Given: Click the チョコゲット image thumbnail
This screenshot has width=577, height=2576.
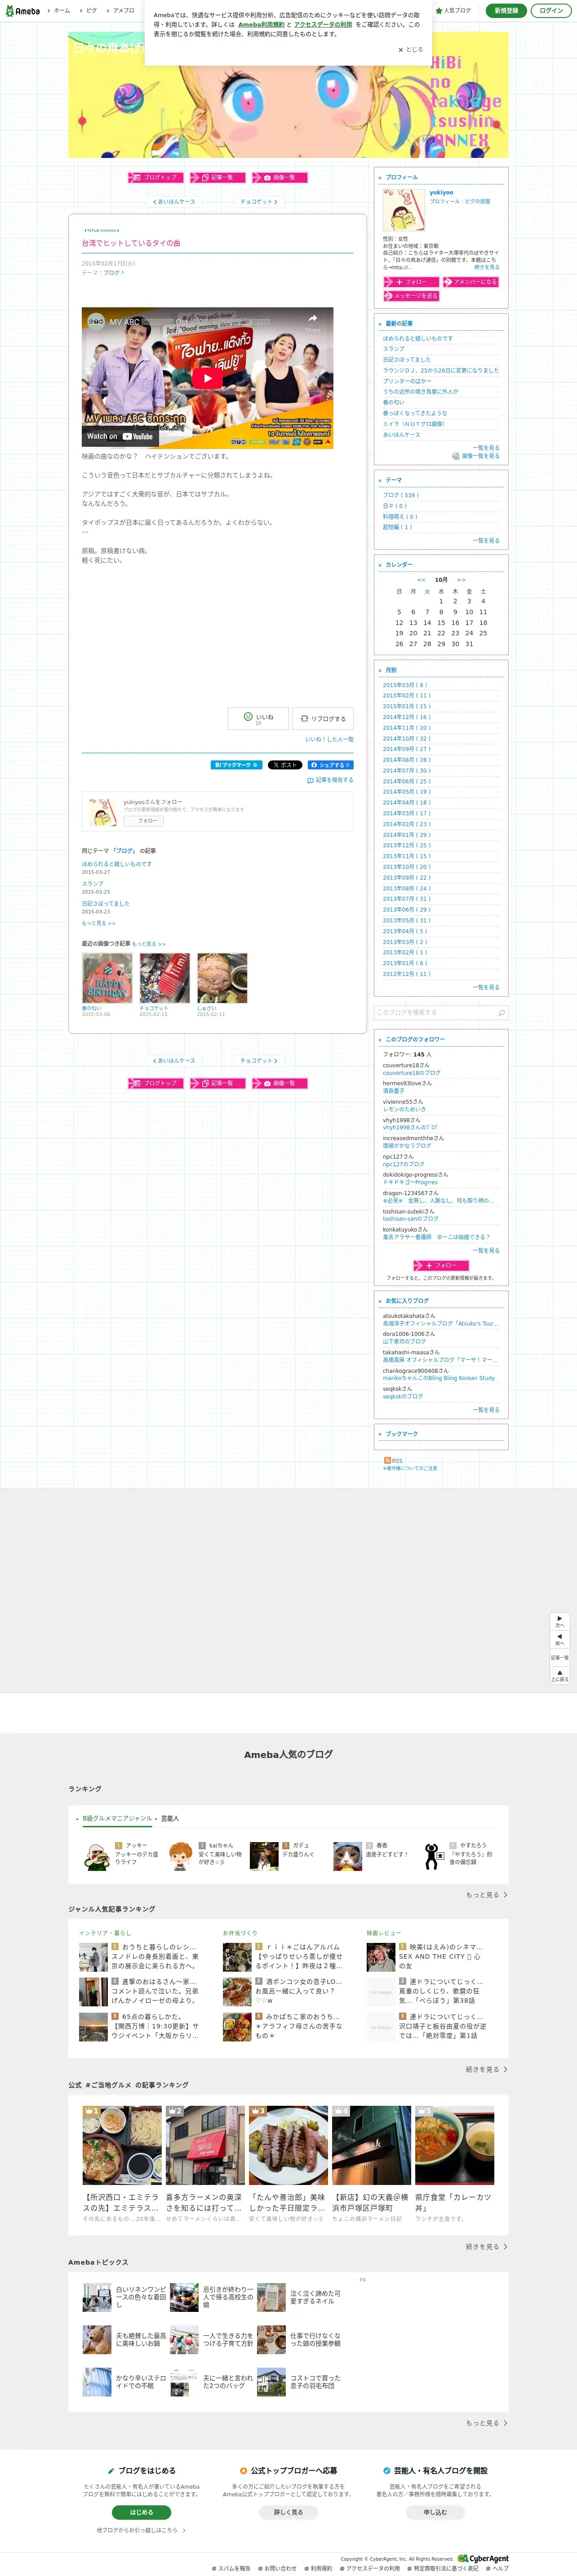Looking at the screenshot, I should pos(165,978).
